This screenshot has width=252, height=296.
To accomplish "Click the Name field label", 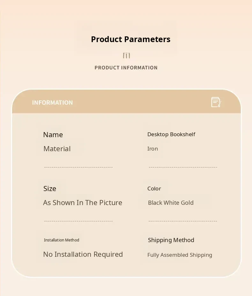I will (53, 135).
